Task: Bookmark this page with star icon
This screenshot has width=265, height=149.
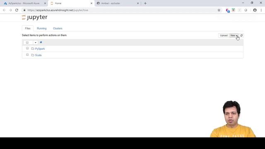Action: [x=219, y=10]
